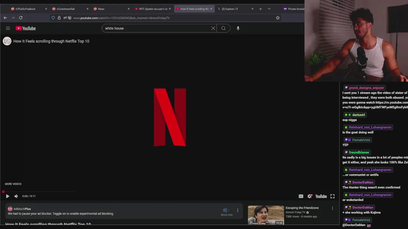Visit Almost Friday TV channel under suggestion
The width and height of the screenshot is (408, 229).
(295, 212)
